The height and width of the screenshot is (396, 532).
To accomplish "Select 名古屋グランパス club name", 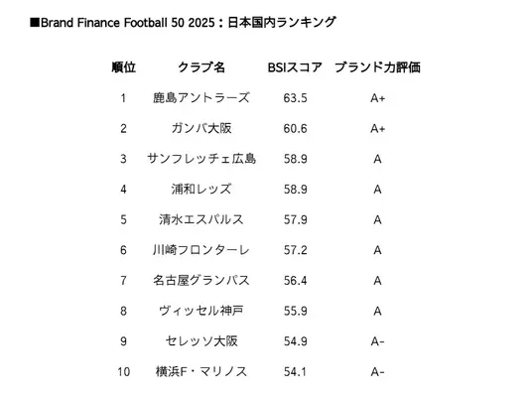I will pos(201,280).
